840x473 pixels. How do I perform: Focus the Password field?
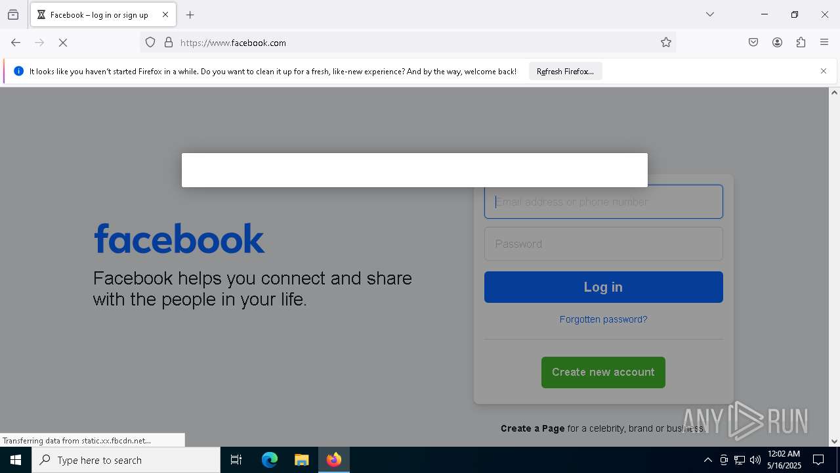(604, 244)
